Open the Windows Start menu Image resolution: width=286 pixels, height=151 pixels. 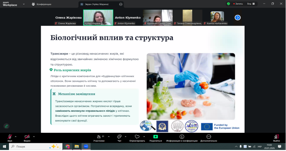[4, 147]
